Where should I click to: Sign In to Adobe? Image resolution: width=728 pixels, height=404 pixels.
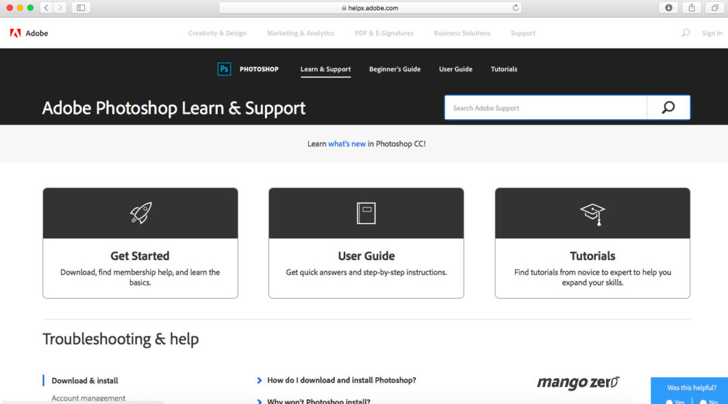[x=712, y=32]
